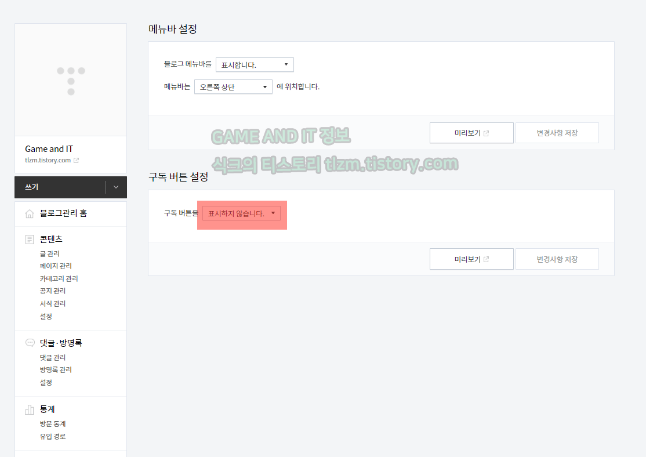This screenshot has height=457, width=646.
Task: Go to 방문 통계
Action: coord(52,423)
